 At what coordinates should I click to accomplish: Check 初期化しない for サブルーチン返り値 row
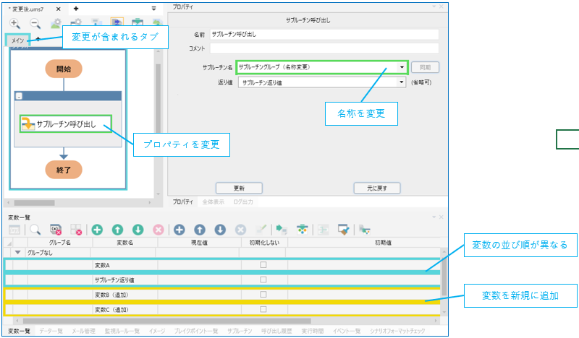(x=263, y=279)
